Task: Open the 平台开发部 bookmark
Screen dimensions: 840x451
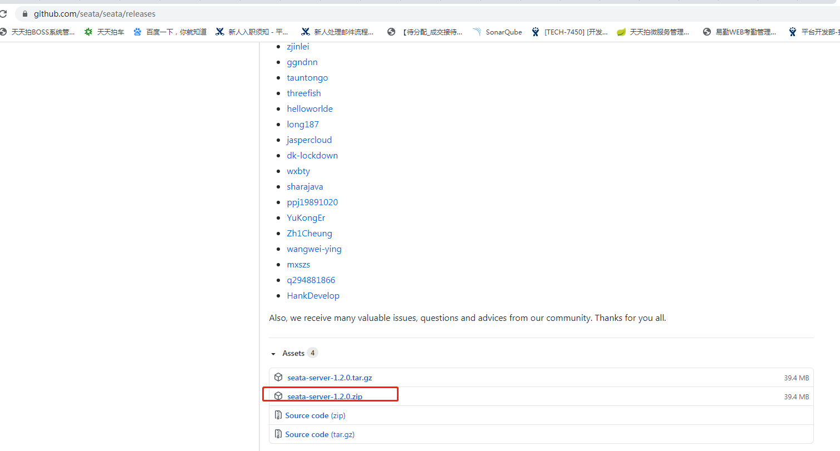Action: coord(814,32)
